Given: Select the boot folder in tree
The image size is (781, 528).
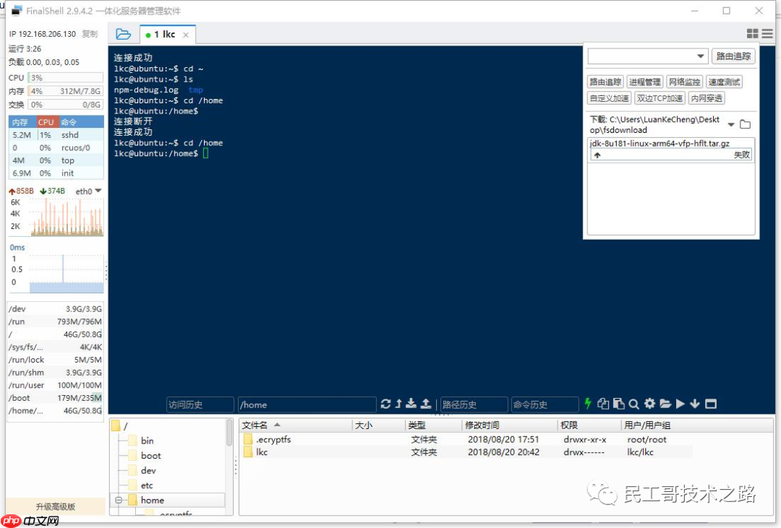Looking at the screenshot, I should 145,456.
